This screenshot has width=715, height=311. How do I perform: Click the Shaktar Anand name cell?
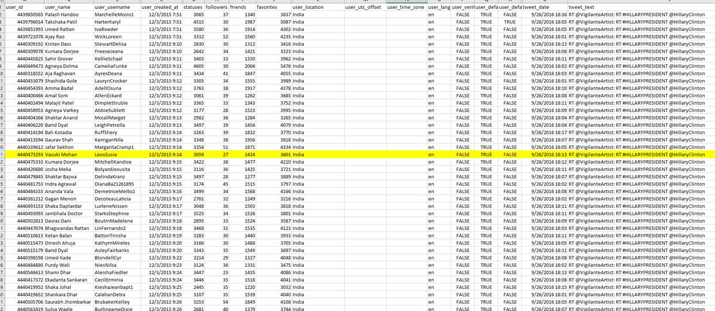coord(69,118)
